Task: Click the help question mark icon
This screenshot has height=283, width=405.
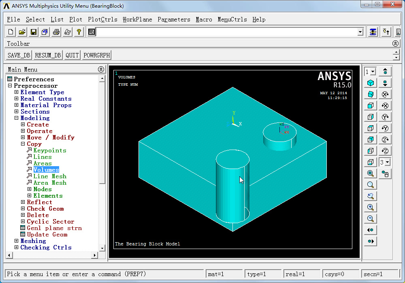Action: 78,32
